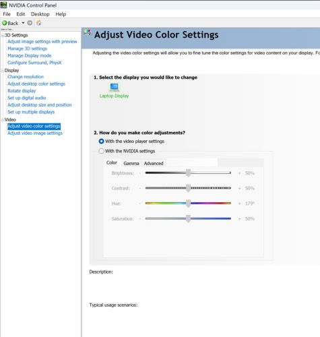Click the NVIDIA Control Panel title icon
Screen dimensions: 320x337
pyautogui.click(x=3, y=5)
